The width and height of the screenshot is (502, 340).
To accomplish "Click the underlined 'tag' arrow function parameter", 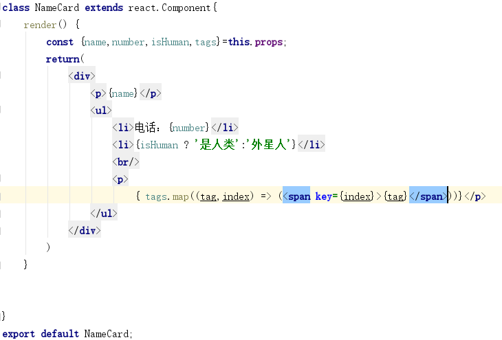I will pos(208,196).
